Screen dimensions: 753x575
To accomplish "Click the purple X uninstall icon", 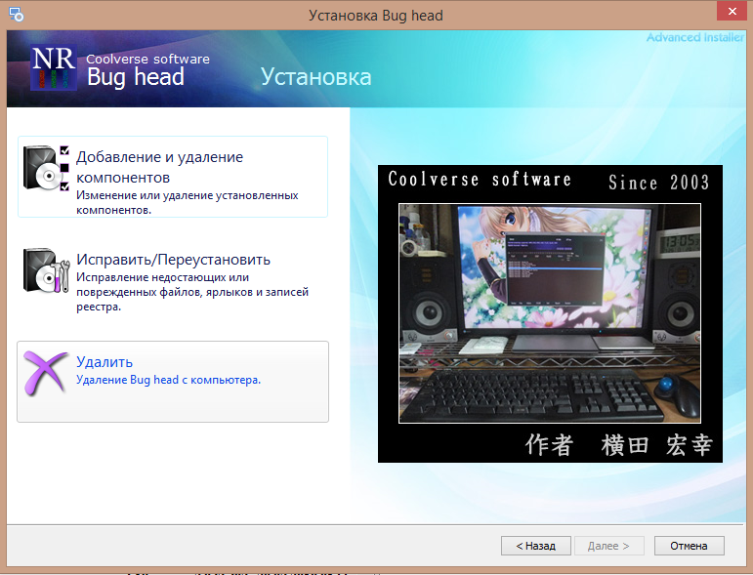I will click(46, 373).
